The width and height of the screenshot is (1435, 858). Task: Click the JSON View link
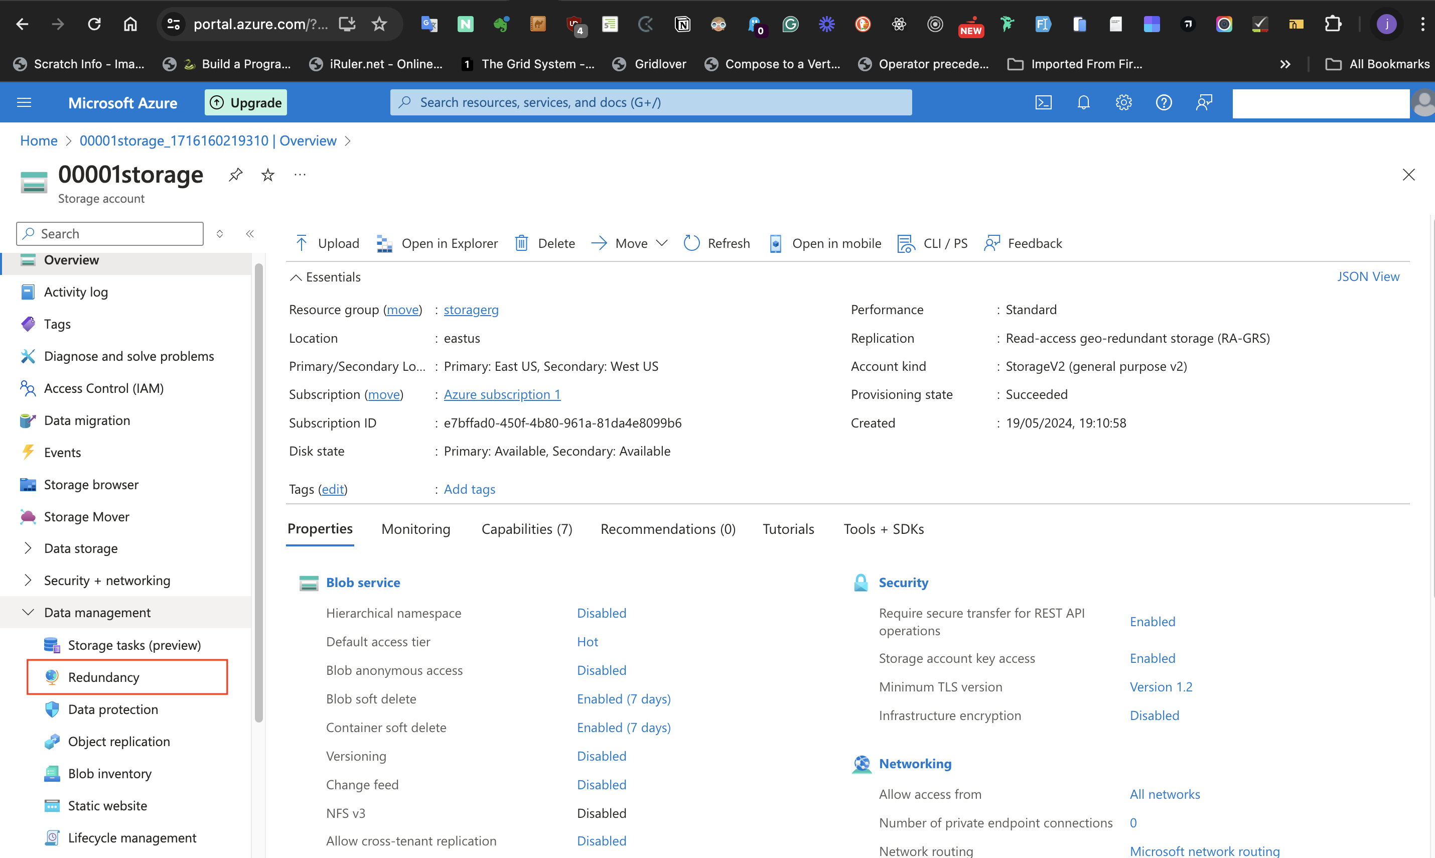(1367, 276)
